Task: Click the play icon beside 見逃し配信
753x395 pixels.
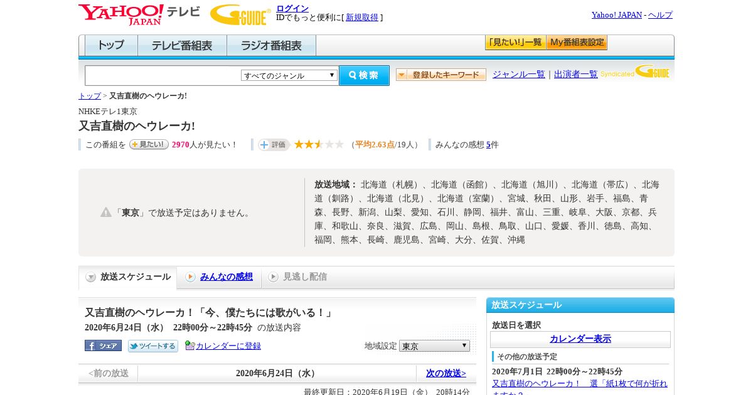Action: [x=273, y=277]
